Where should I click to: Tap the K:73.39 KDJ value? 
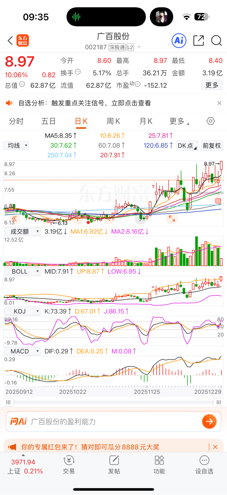click(58, 311)
